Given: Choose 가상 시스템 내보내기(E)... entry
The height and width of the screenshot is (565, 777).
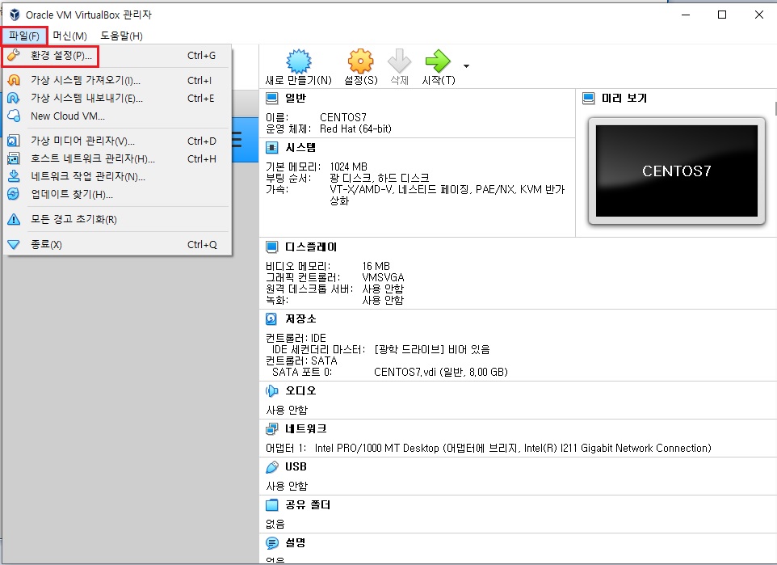Looking at the screenshot, I should [117, 99].
